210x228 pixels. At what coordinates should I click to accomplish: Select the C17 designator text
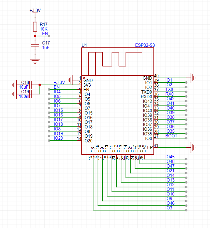coord(46,43)
